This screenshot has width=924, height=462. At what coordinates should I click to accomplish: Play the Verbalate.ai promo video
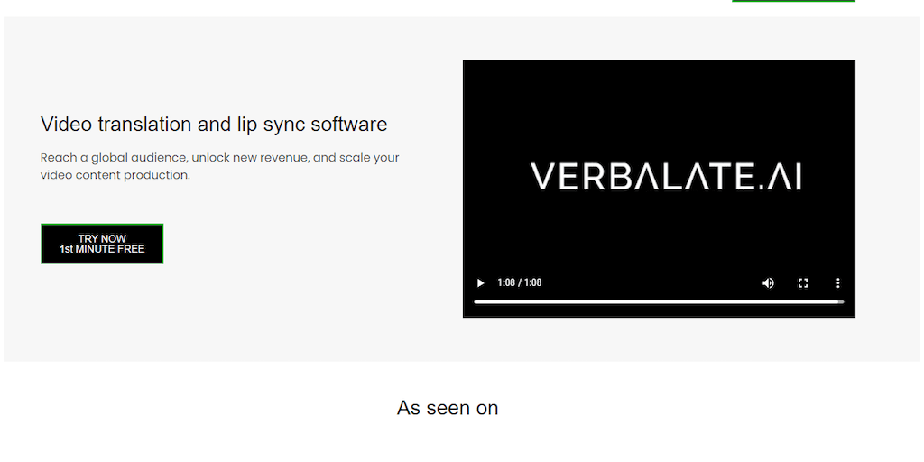(480, 282)
